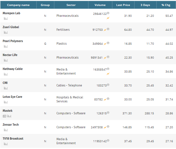
Task: Click the news icon under Mastek
Action: click(5, 116)
